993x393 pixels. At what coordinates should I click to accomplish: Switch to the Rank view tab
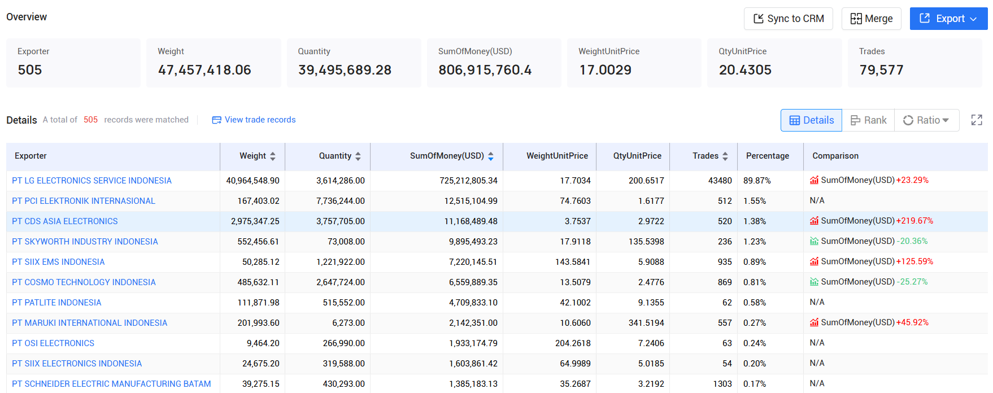(x=868, y=120)
